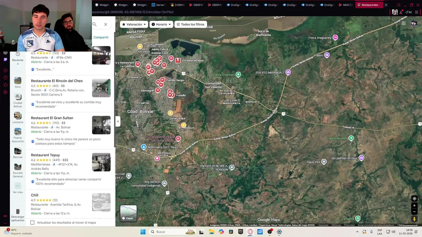
Task: Open Opera GX from the taskbar
Action: tap(250, 232)
